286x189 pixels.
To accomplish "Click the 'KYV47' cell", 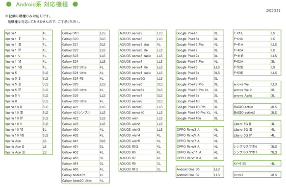I will [x=252, y=175].
